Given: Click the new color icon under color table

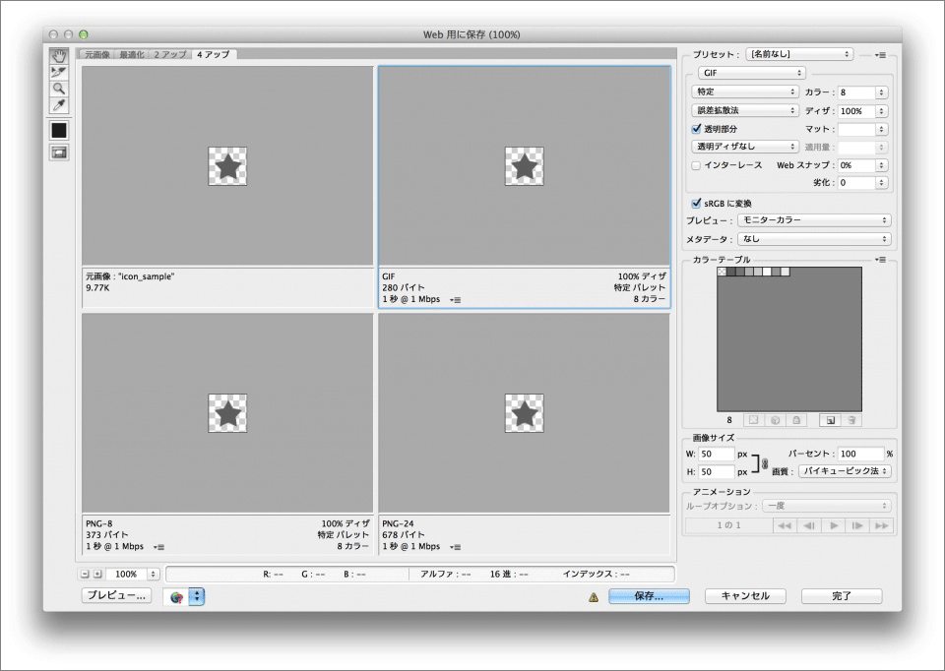Looking at the screenshot, I should [831, 420].
